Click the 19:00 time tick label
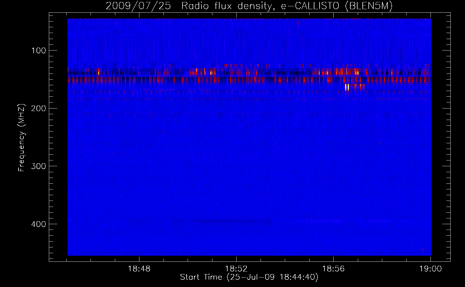 tap(431, 269)
